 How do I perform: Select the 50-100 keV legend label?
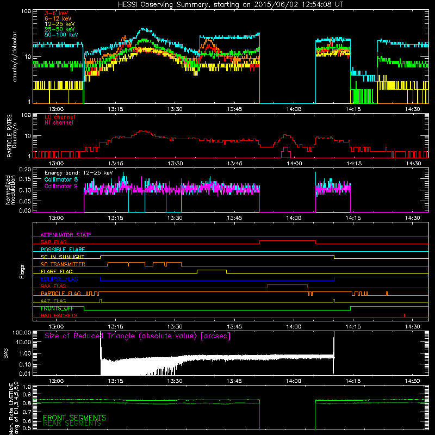(x=61, y=35)
